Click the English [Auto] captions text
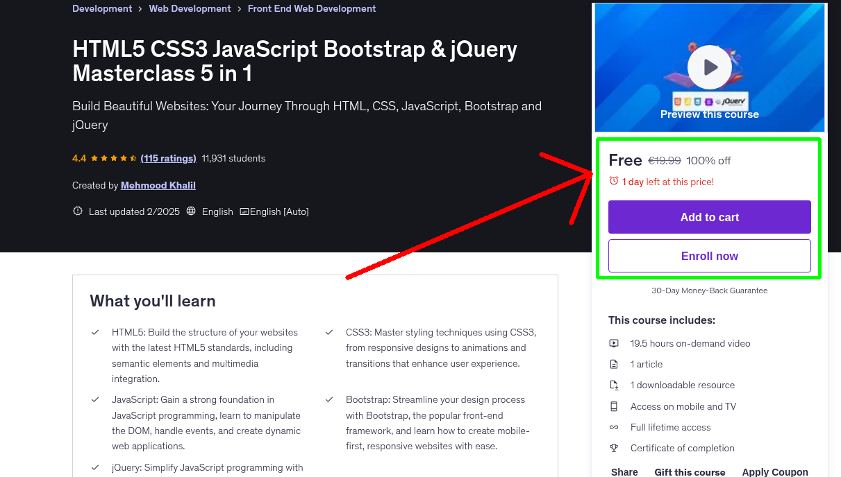Viewport: 841px width, 477px height. click(x=279, y=211)
